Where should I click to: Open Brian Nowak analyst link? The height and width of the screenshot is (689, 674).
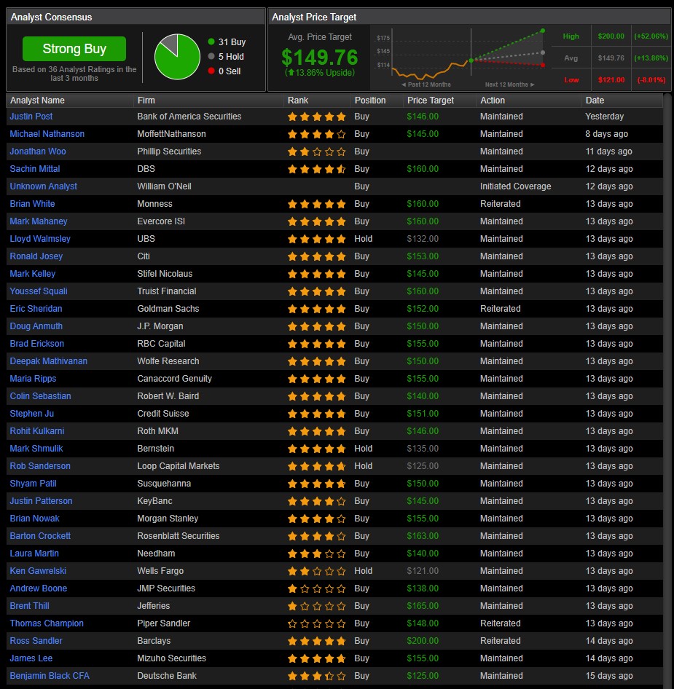click(34, 519)
